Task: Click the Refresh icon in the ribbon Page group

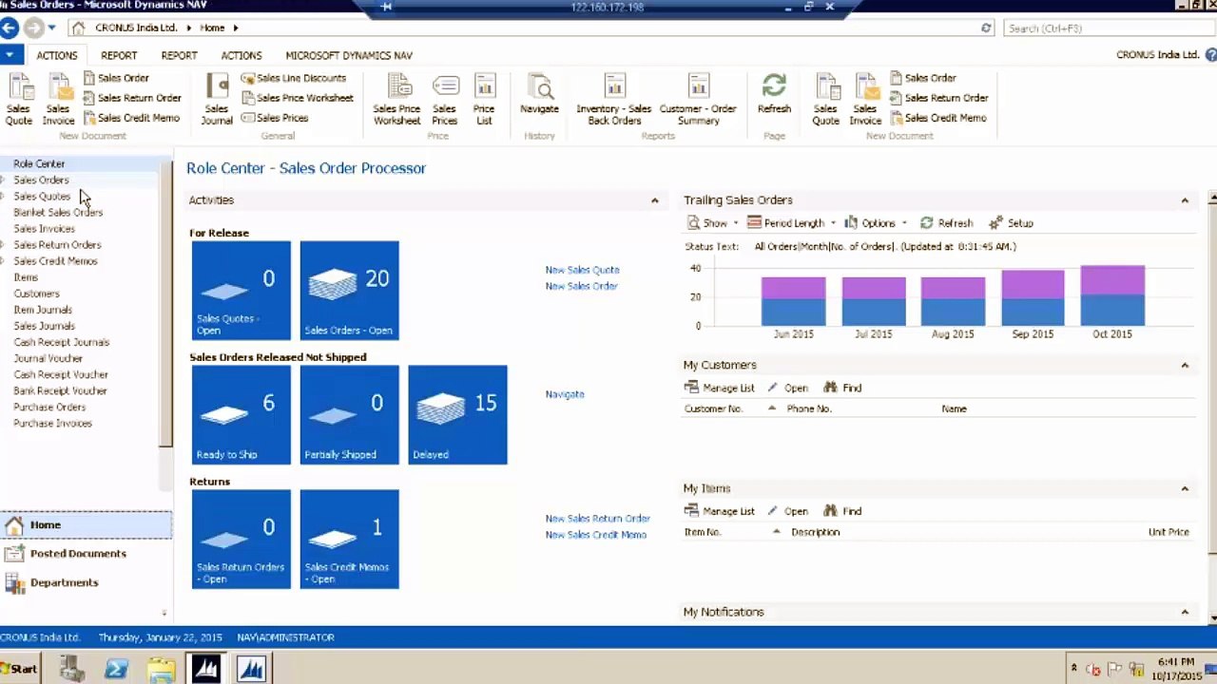Action: [x=774, y=94]
